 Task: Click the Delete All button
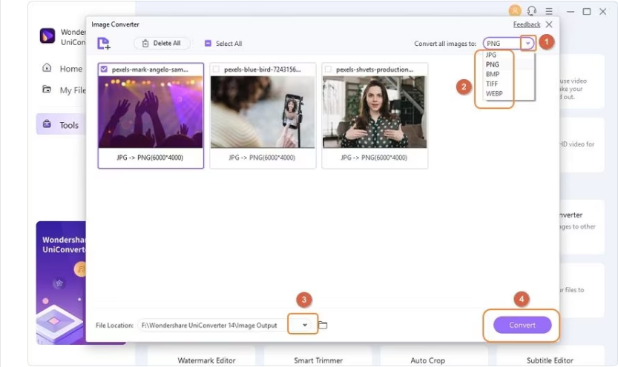pos(162,43)
